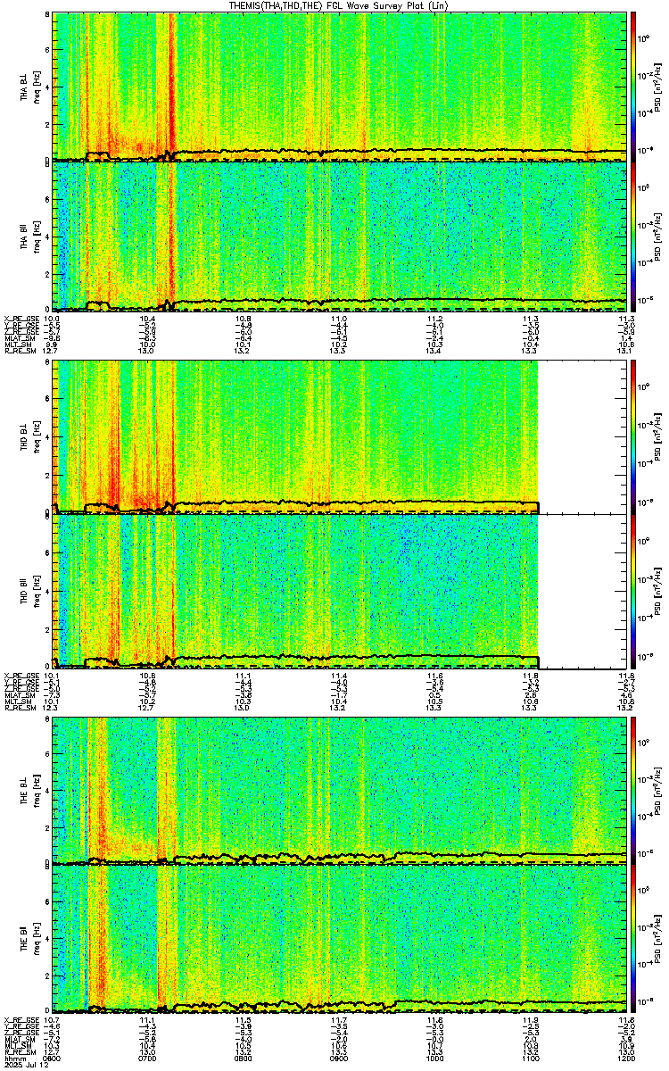Click the PSD color bar beside THA BL

coord(634,87)
